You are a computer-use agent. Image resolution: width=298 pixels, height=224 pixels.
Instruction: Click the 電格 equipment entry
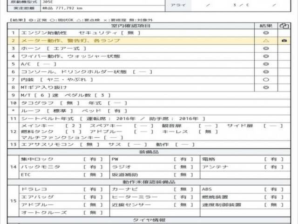[245, 159]
